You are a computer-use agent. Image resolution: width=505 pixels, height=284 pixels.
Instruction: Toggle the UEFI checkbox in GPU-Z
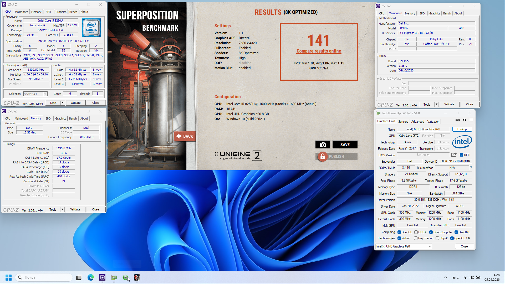461,155
